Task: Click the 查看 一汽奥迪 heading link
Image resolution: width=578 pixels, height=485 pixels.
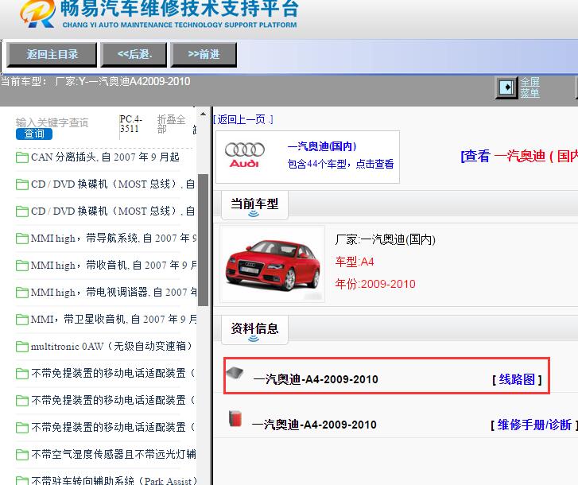Action: pos(519,156)
